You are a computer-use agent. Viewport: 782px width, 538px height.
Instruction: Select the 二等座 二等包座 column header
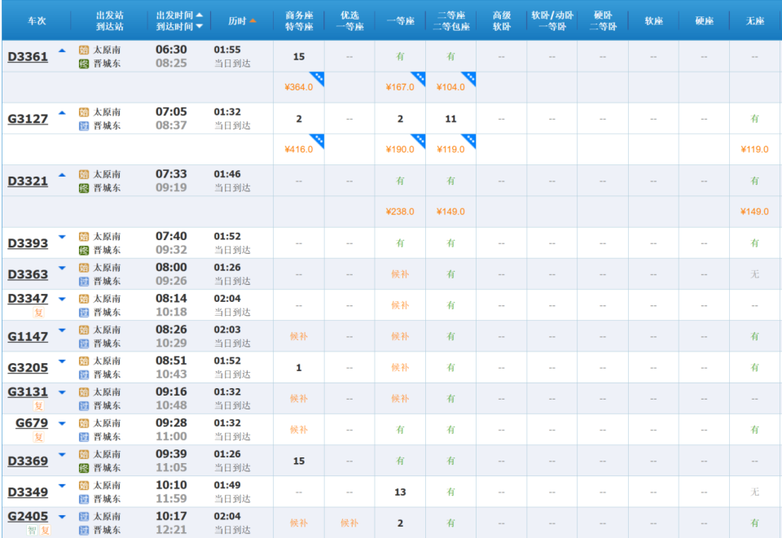pyautogui.click(x=450, y=21)
